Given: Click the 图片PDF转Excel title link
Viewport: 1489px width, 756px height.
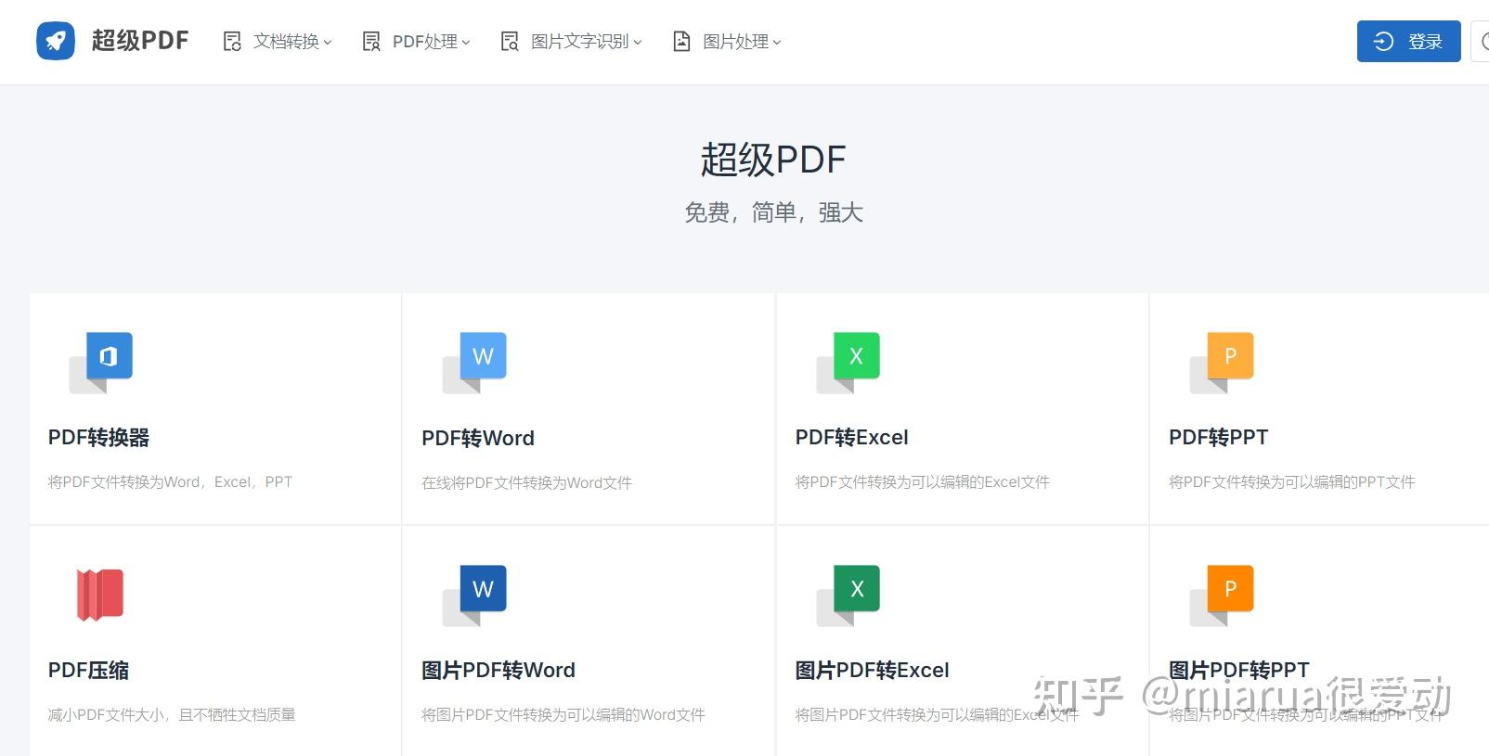Looking at the screenshot, I should tap(872, 670).
